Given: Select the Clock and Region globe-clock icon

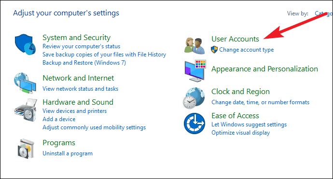Looking at the screenshot, I should click(x=194, y=98).
